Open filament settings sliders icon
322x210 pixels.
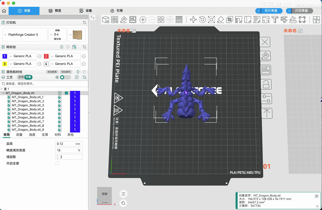[85, 47]
